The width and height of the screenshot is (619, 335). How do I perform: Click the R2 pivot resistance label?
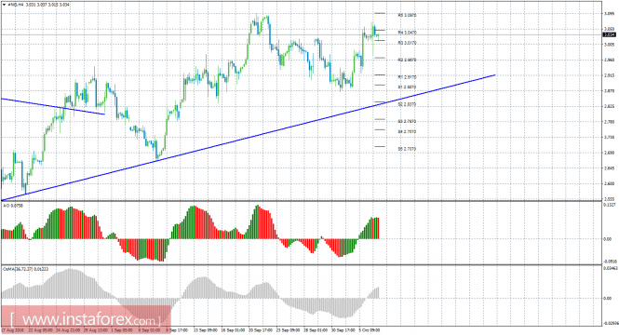coord(407,60)
